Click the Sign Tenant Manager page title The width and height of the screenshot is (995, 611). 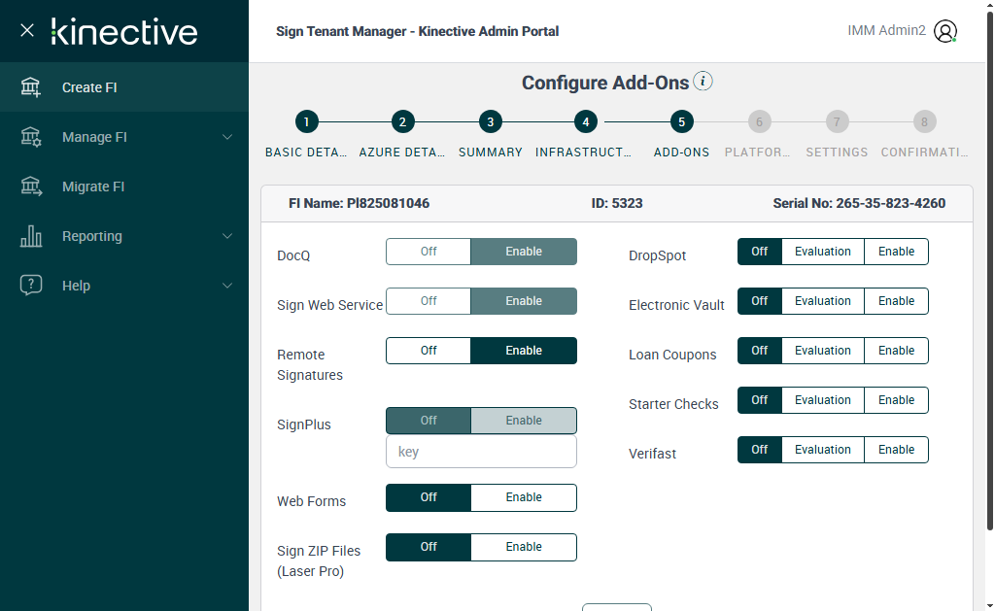(418, 31)
